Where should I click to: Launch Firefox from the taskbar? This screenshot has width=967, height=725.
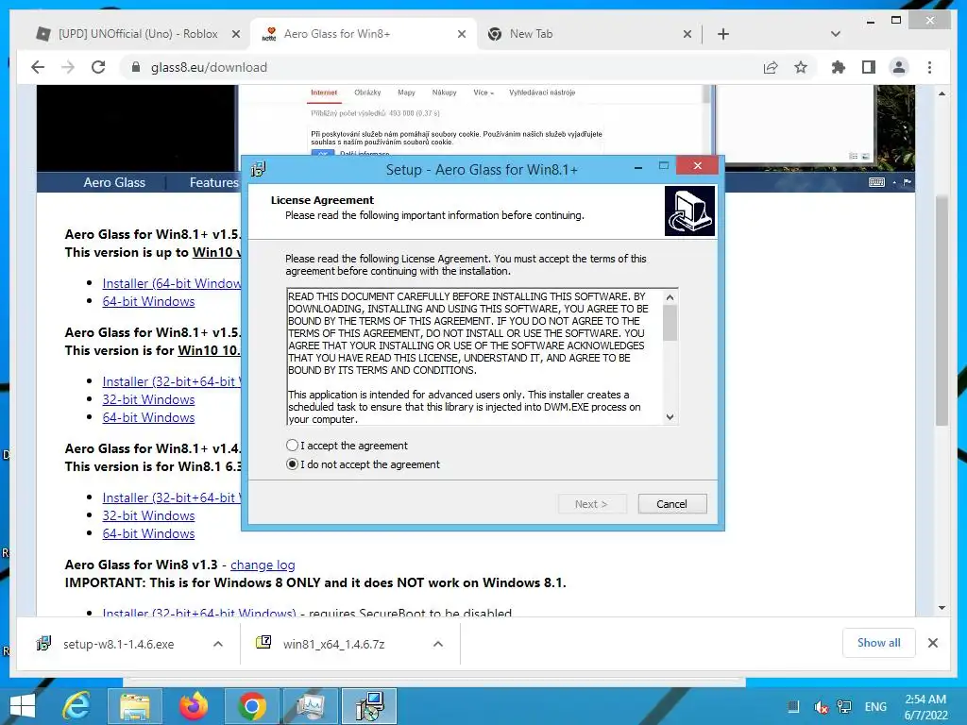coord(193,706)
